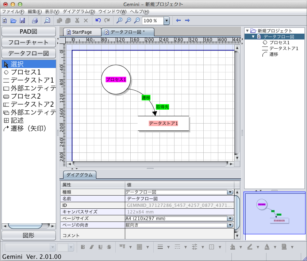Click the delete X icon
Image resolution: width=307 pixels, height=261 pixels.
tap(86, 20)
